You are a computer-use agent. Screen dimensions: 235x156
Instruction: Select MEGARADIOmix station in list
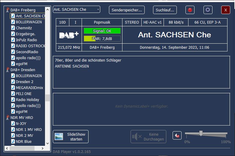tap(29, 88)
